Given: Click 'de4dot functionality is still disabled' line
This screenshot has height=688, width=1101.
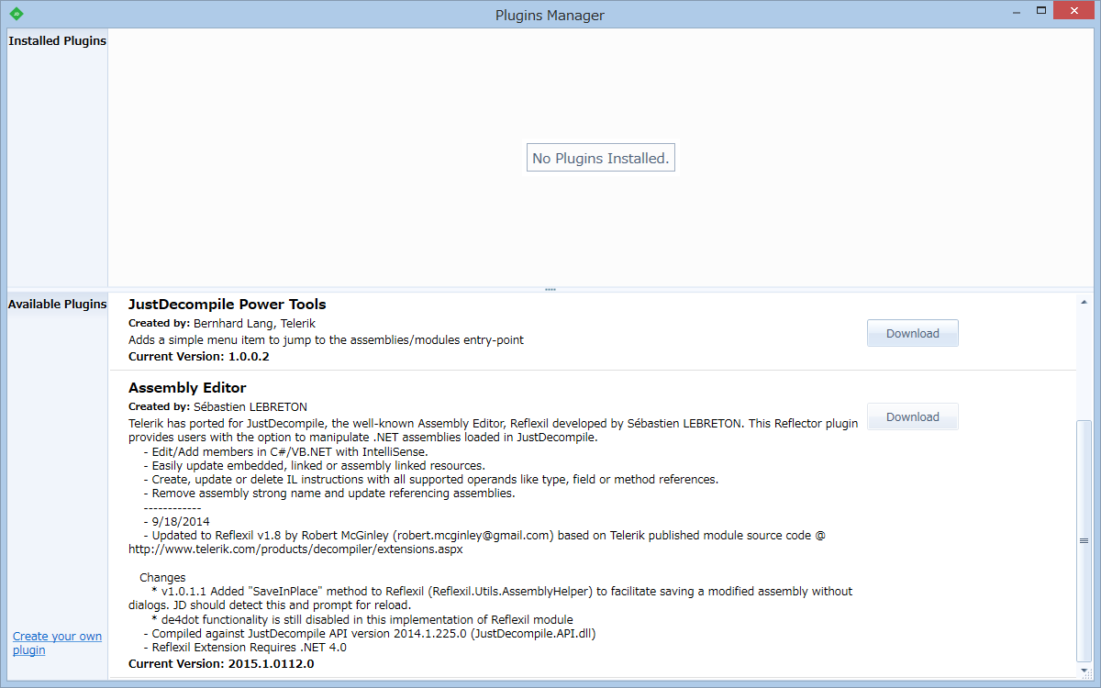Looking at the screenshot, I should (x=362, y=619).
